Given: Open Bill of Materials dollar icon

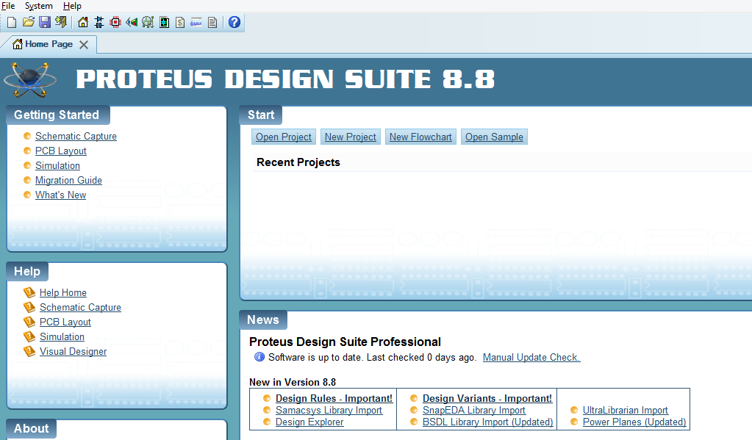Looking at the screenshot, I should (x=180, y=22).
